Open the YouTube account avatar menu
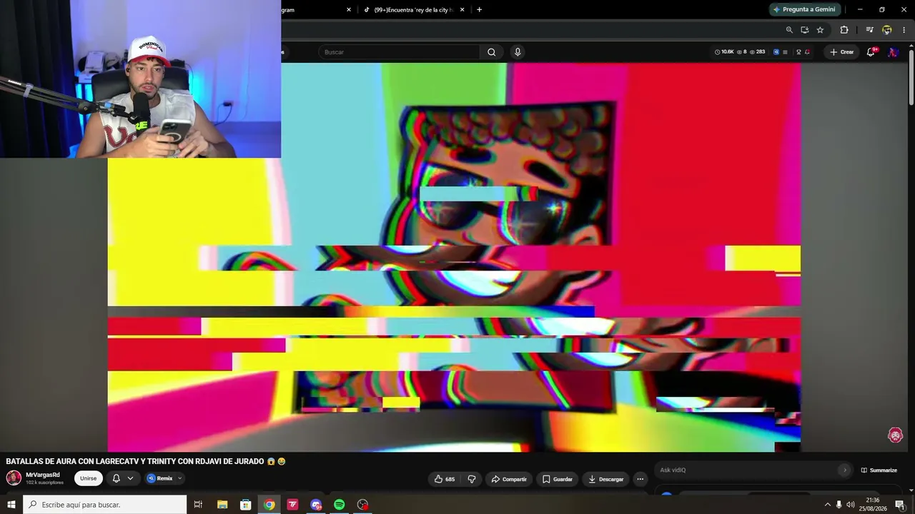The width and height of the screenshot is (915, 514). click(x=894, y=52)
